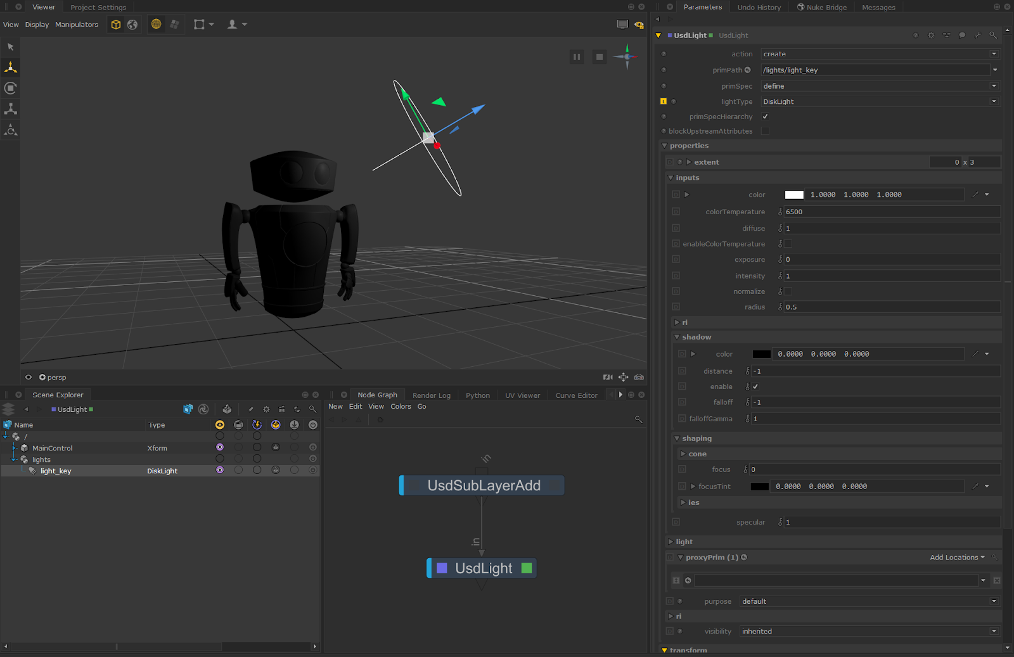This screenshot has width=1014, height=657.
Task: Activate the translate manipulator tool
Action: click(11, 67)
